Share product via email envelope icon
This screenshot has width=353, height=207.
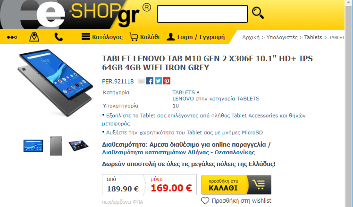141,81
